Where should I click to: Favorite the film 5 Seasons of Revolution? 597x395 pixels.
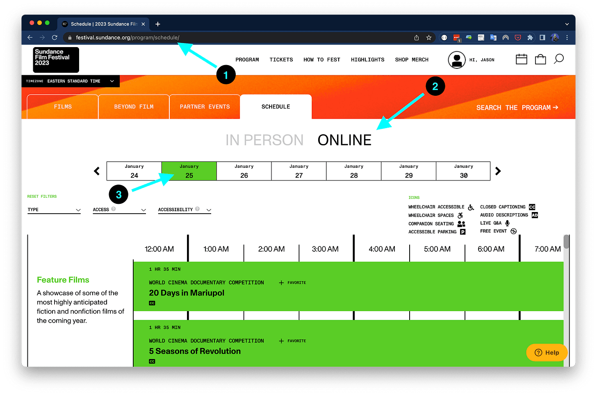click(x=292, y=341)
